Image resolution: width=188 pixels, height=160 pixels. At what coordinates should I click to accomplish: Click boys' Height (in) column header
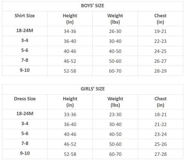(x=70, y=19)
